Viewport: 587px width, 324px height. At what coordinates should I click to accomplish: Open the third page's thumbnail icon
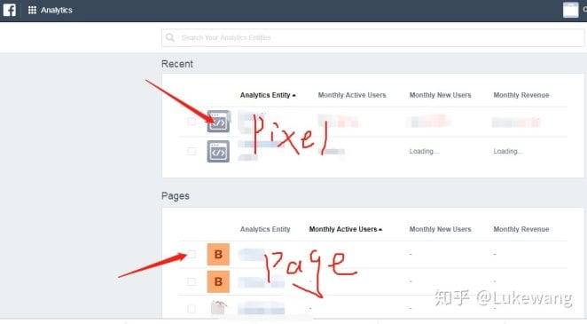(218, 308)
